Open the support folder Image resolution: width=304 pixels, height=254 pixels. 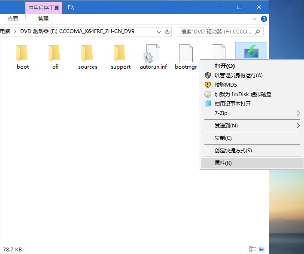(120, 57)
